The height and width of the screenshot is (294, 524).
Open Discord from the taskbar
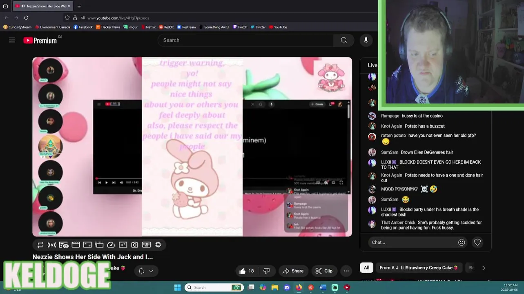pyautogui.click(x=287, y=287)
